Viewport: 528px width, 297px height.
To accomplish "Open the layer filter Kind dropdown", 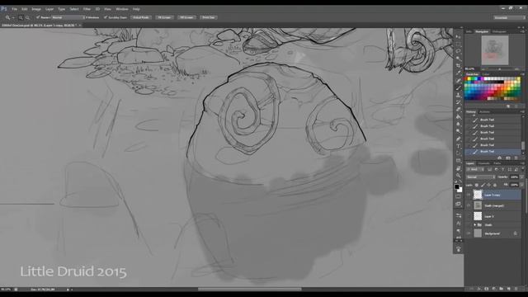I will pyautogui.click(x=474, y=169).
